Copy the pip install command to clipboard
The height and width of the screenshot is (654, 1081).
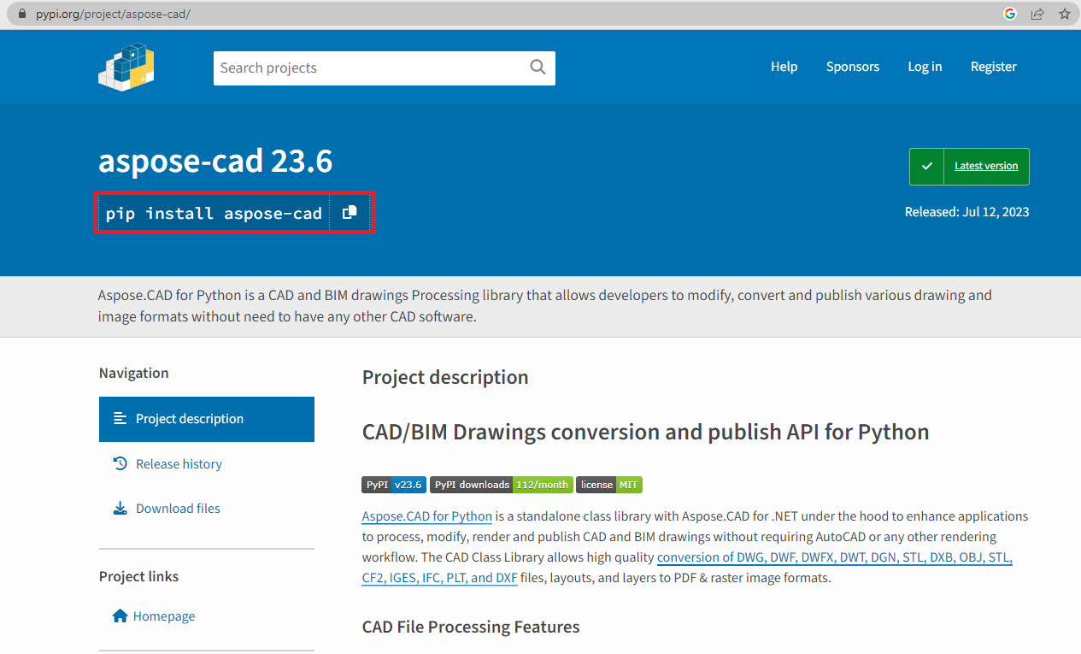[x=350, y=213]
